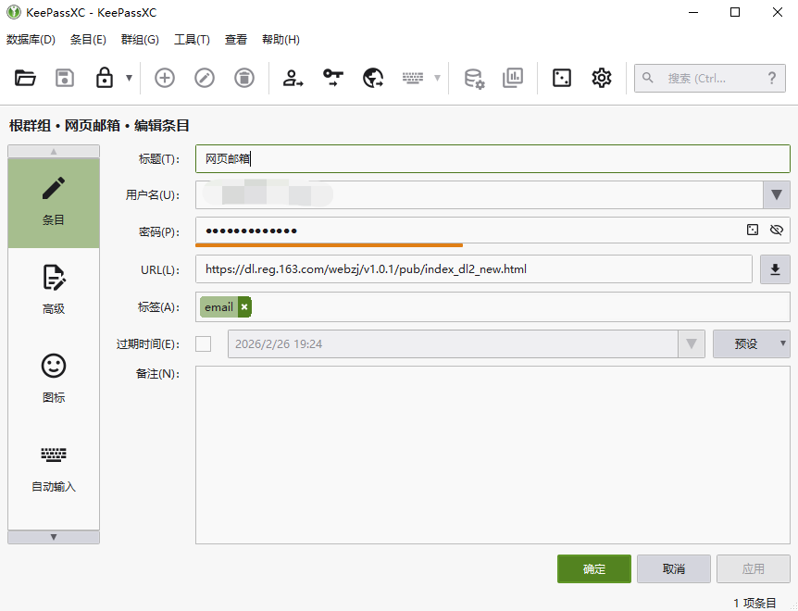
Task: Expand the lock database dropdown arrow
Action: pyautogui.click(x=130, y=78)
